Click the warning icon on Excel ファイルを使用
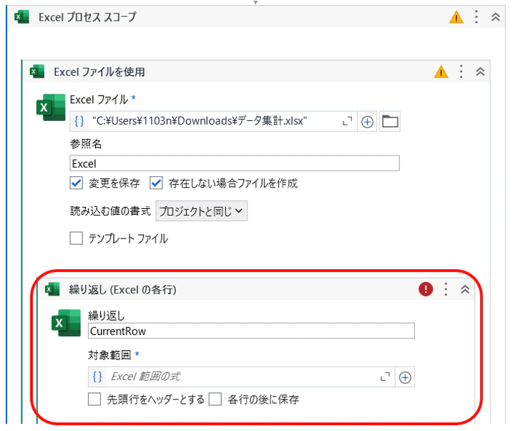This screenshot has height=431, width=513. pyautogui.click(x=441, y=72)
